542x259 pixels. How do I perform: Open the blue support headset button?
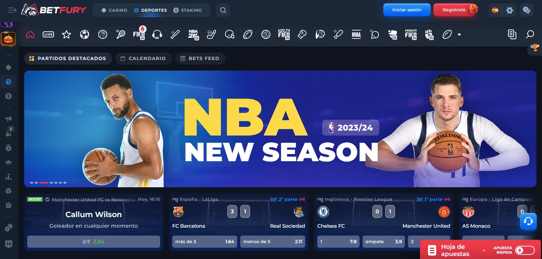point(528,221)
